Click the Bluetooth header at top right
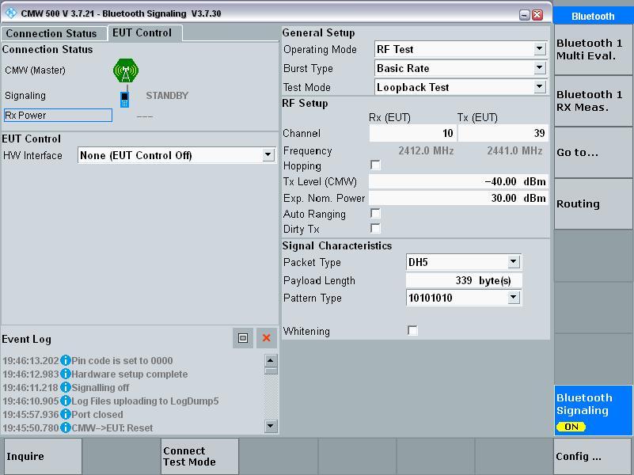This screenshot has height=475, width=634. pos(593,16)
